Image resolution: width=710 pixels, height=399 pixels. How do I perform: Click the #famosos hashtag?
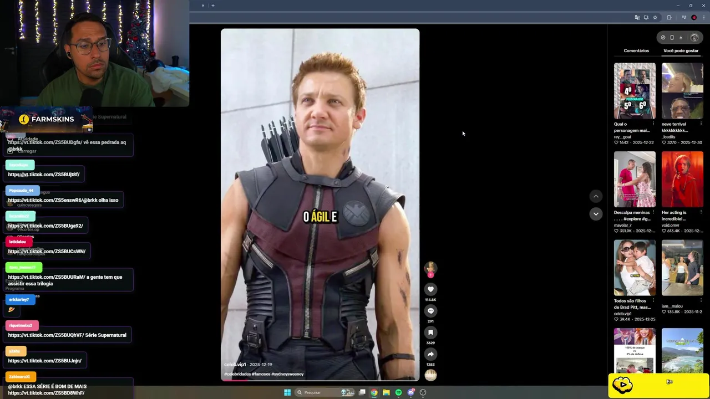click(261, 374)
